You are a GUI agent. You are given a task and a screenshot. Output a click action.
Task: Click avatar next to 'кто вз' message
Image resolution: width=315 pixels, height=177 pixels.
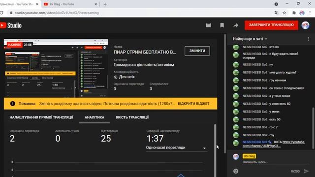pos(236,47)
